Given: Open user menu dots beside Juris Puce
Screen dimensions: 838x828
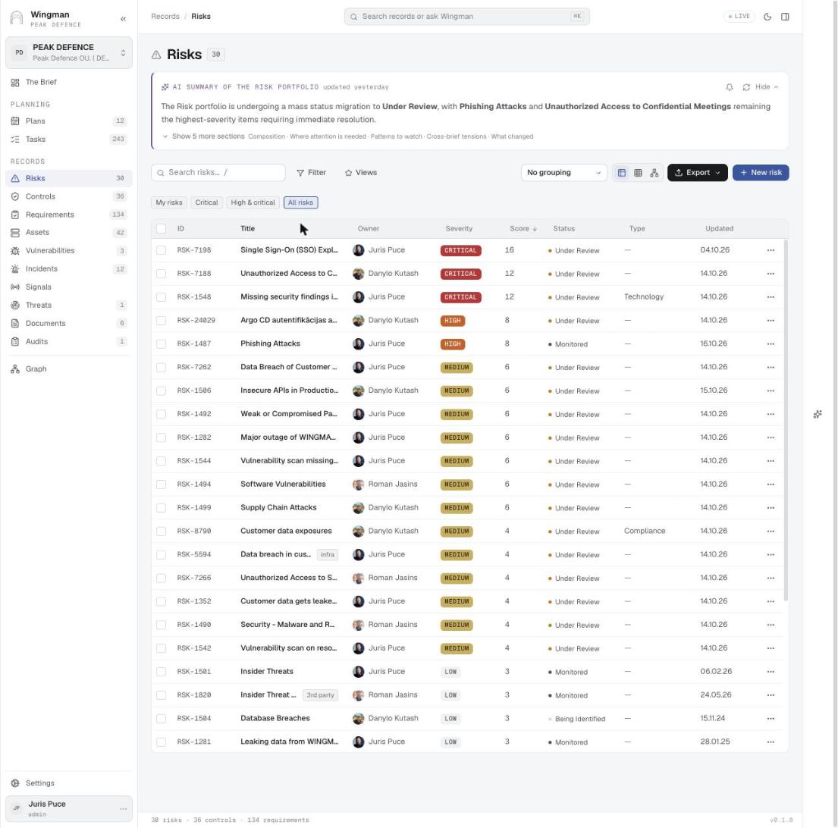Looking at the screenshot, I should click(124, 809).
